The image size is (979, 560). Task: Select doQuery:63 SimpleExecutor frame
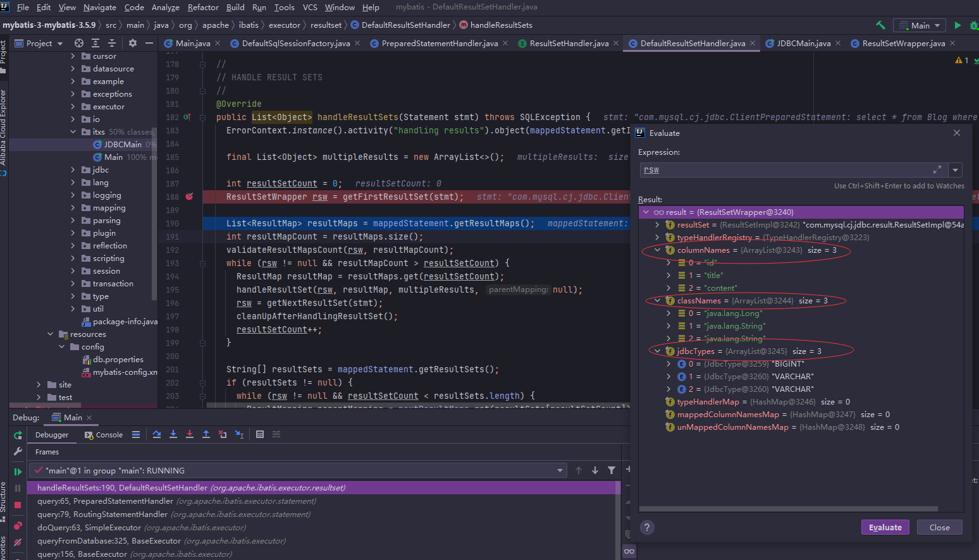[x=323, y=528]
